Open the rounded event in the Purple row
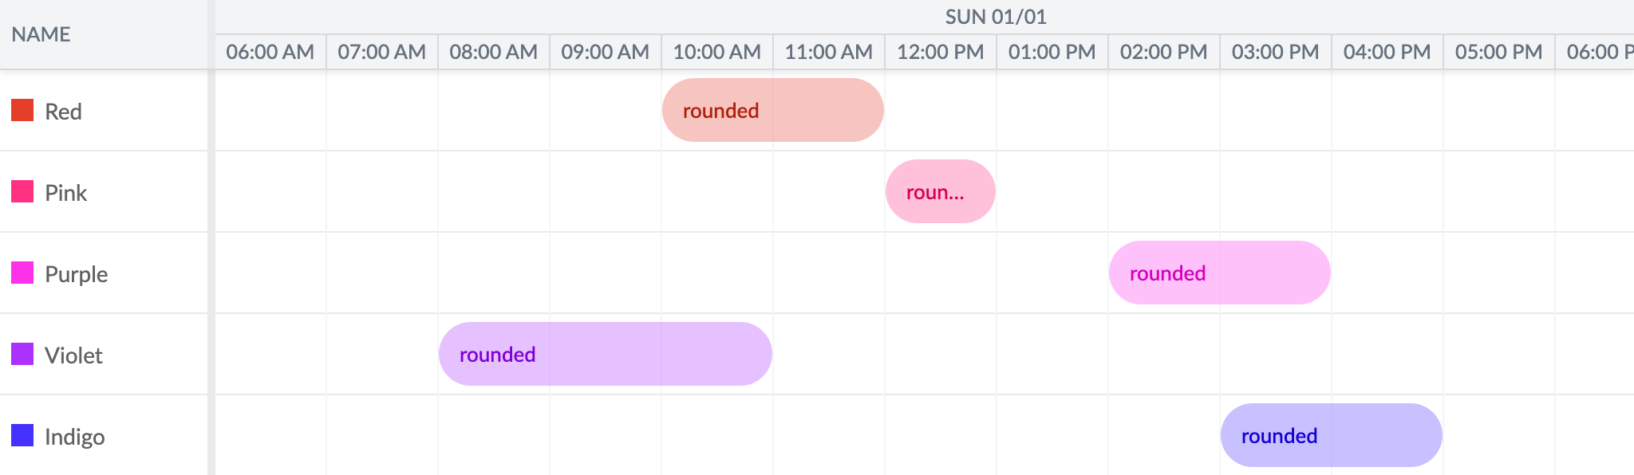Viewport: 1634px width, 475px height. coord(1218,273)
